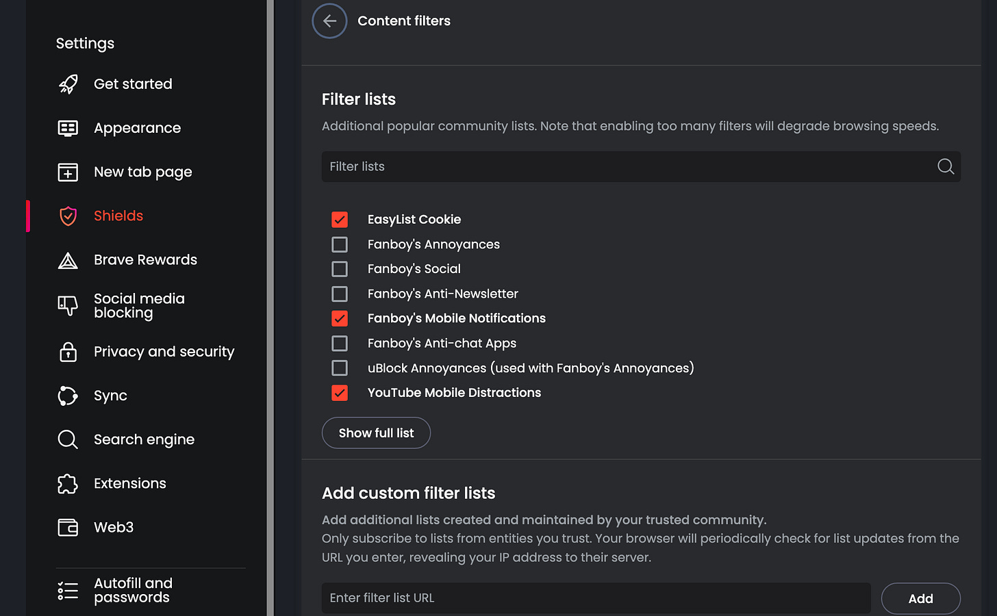Image resolution: width=997 pixels, height=616 pixels.
Task: Enable Fanboy's Social checkbox
Action: [340, 269]
